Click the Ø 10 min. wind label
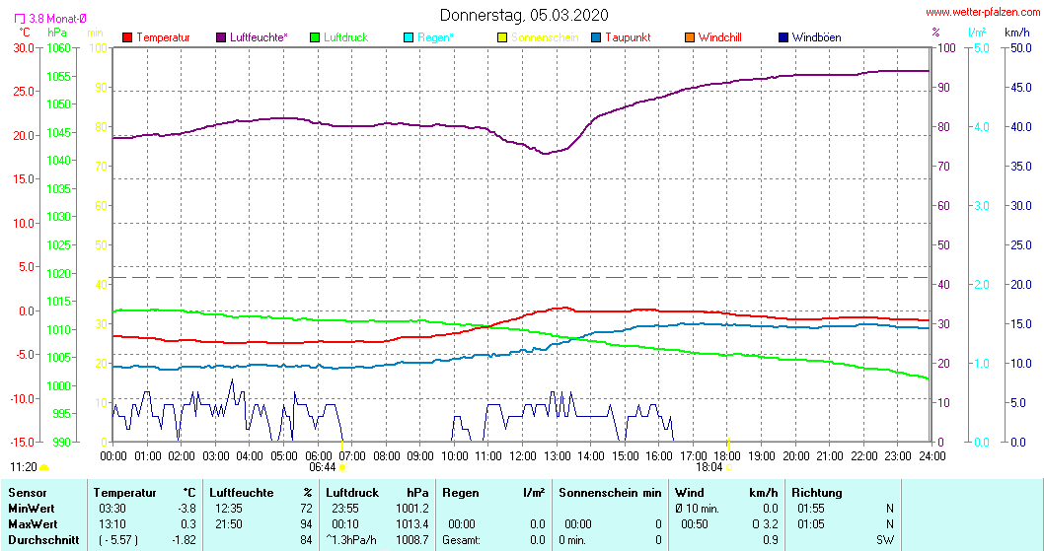 [x=697, y=509]
